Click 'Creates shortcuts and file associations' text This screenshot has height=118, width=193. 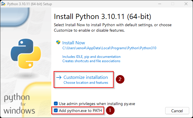(91, 61)
